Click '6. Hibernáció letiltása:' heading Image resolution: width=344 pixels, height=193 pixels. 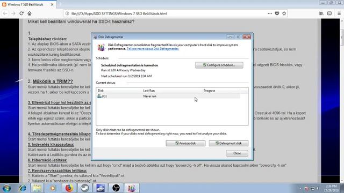click(47, 160)
